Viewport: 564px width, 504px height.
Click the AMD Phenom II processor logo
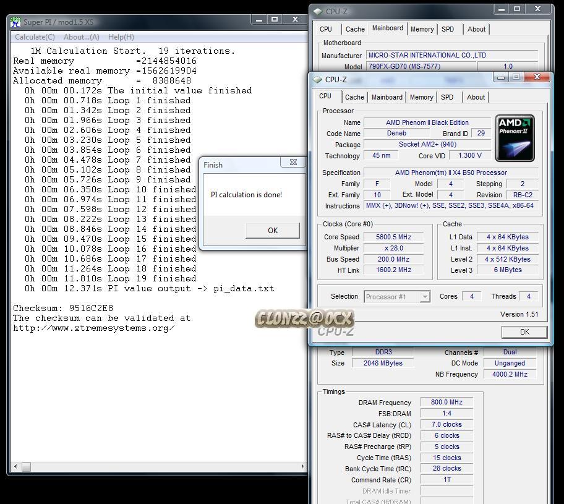coord(515,138)
